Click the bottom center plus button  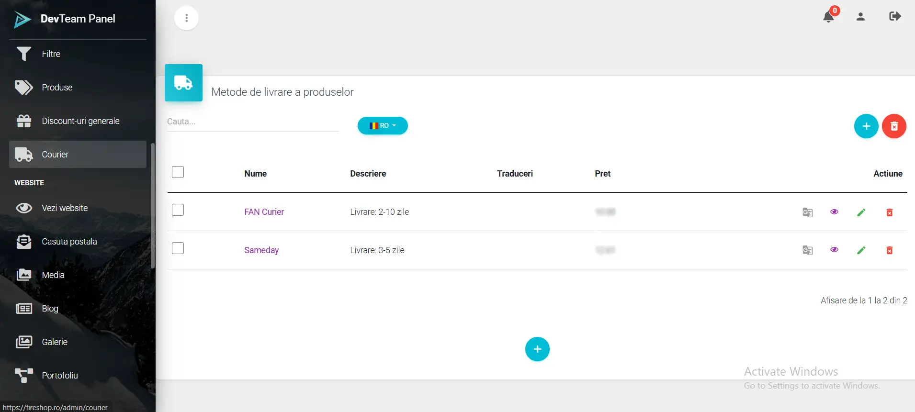(537, 349)
